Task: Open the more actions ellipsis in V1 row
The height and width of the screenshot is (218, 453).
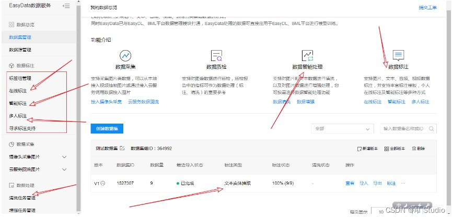Action: coord(403,183)
